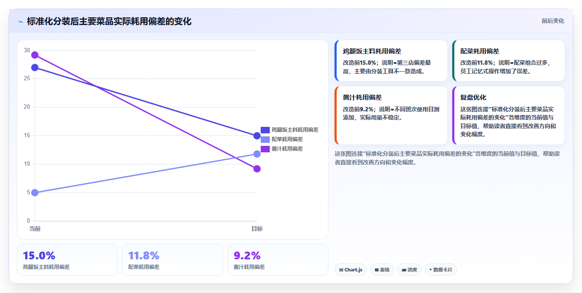
Task: Select the 15.0% 鸡腿饭主料耗用偏差 stat card
Action: (x=68, y=260)
